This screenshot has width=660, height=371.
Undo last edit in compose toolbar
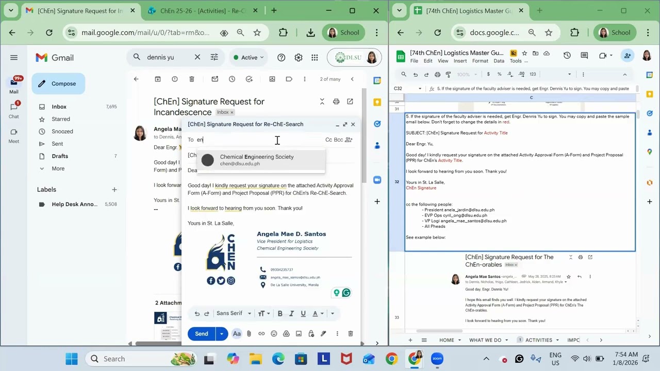[197, 313]
